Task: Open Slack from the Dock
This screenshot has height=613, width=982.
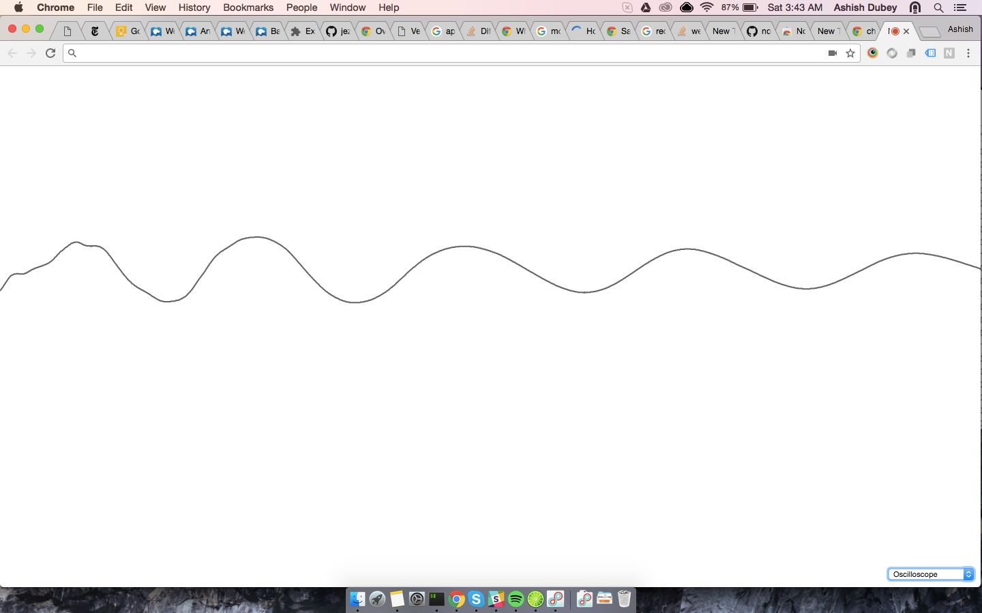Action: (x=496, y=599)
